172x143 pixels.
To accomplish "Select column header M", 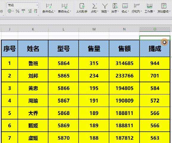I will [x=94, y=29].
